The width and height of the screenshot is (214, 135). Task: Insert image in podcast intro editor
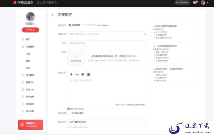[88, 74]
